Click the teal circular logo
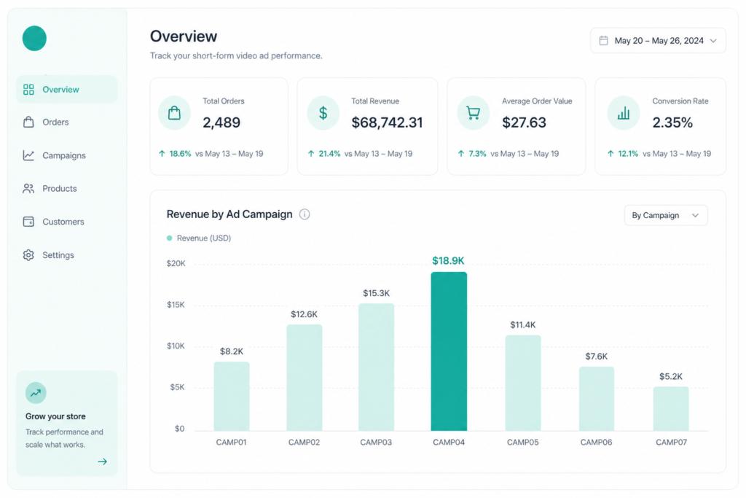 click(x=34, y=38)
